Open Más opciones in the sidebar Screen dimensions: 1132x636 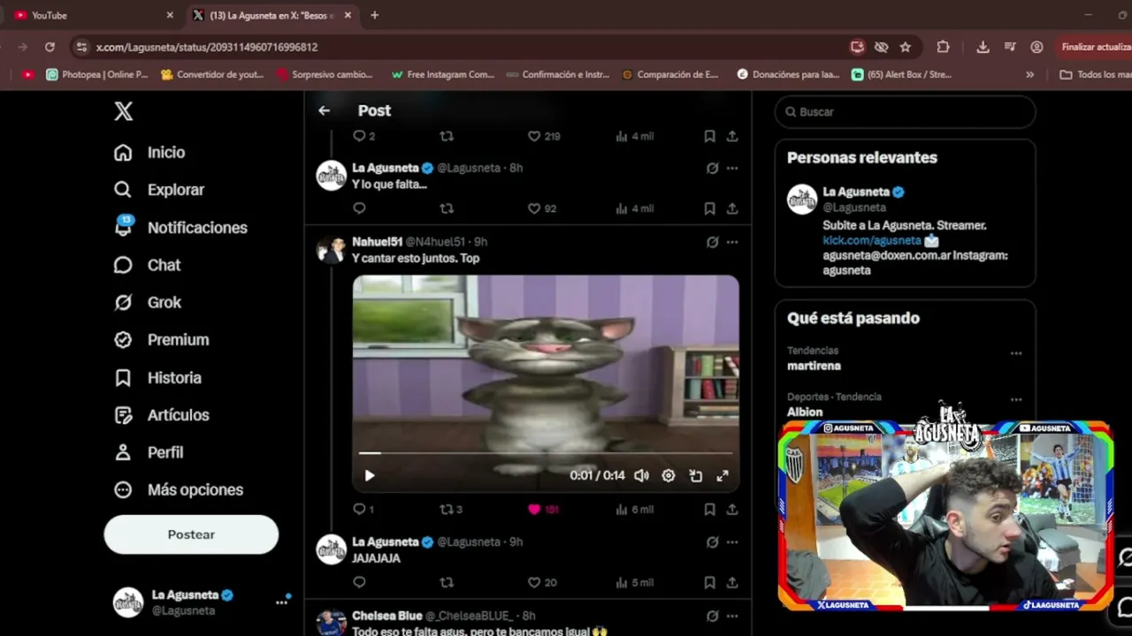point(179,490)
